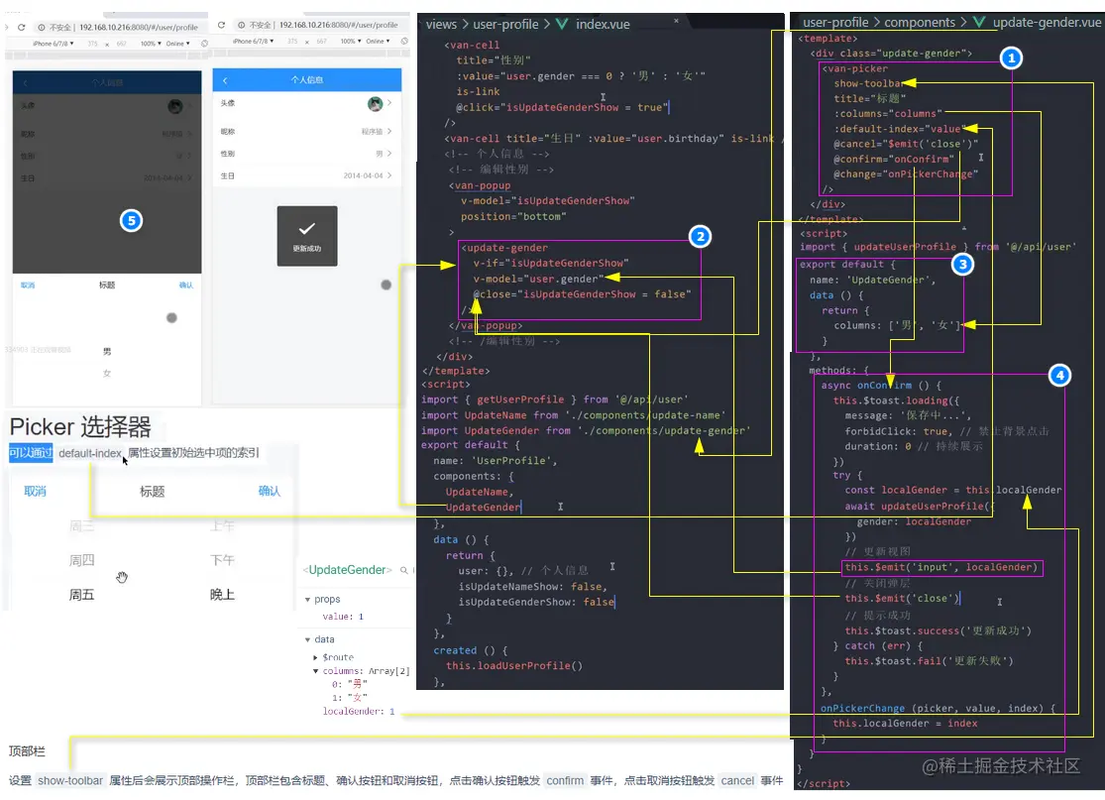Click user-profile breadcrumb beside index.vue
This screenshot has height=800, width=1105.
coord(506,24)
